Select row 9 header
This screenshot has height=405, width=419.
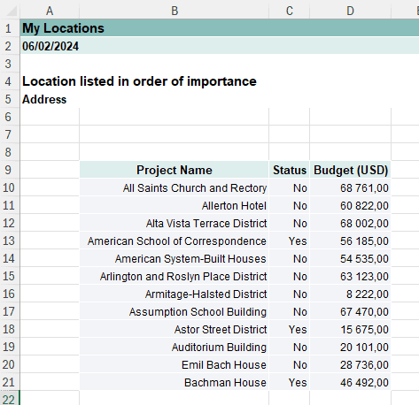(9, 170)
